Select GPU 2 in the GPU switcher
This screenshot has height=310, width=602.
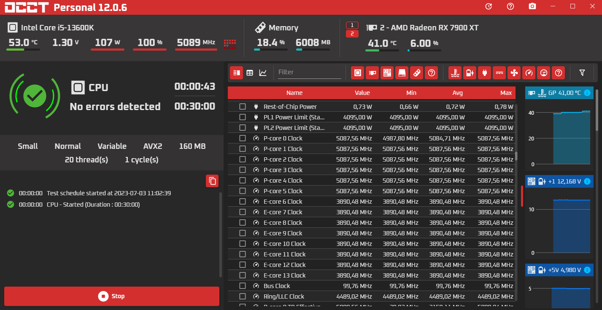[352, 34]
